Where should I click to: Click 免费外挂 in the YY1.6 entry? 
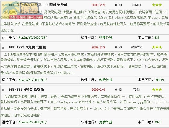106,122
